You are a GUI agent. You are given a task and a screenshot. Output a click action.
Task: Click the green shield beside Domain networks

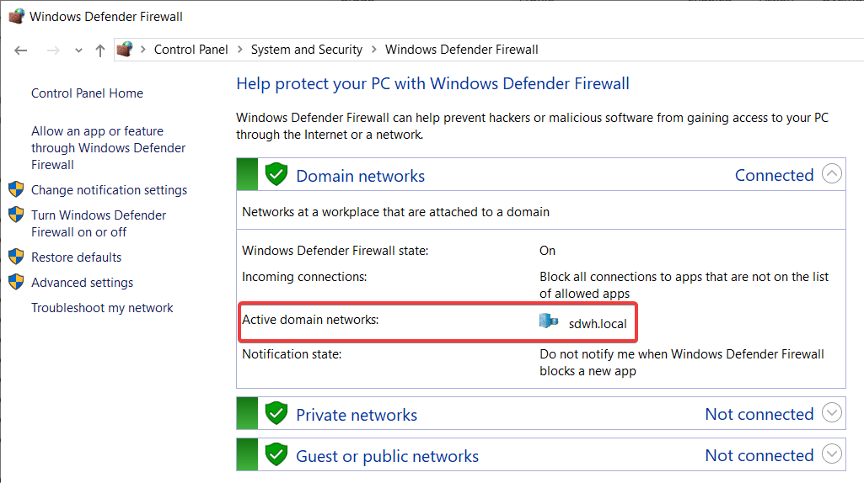276,175
